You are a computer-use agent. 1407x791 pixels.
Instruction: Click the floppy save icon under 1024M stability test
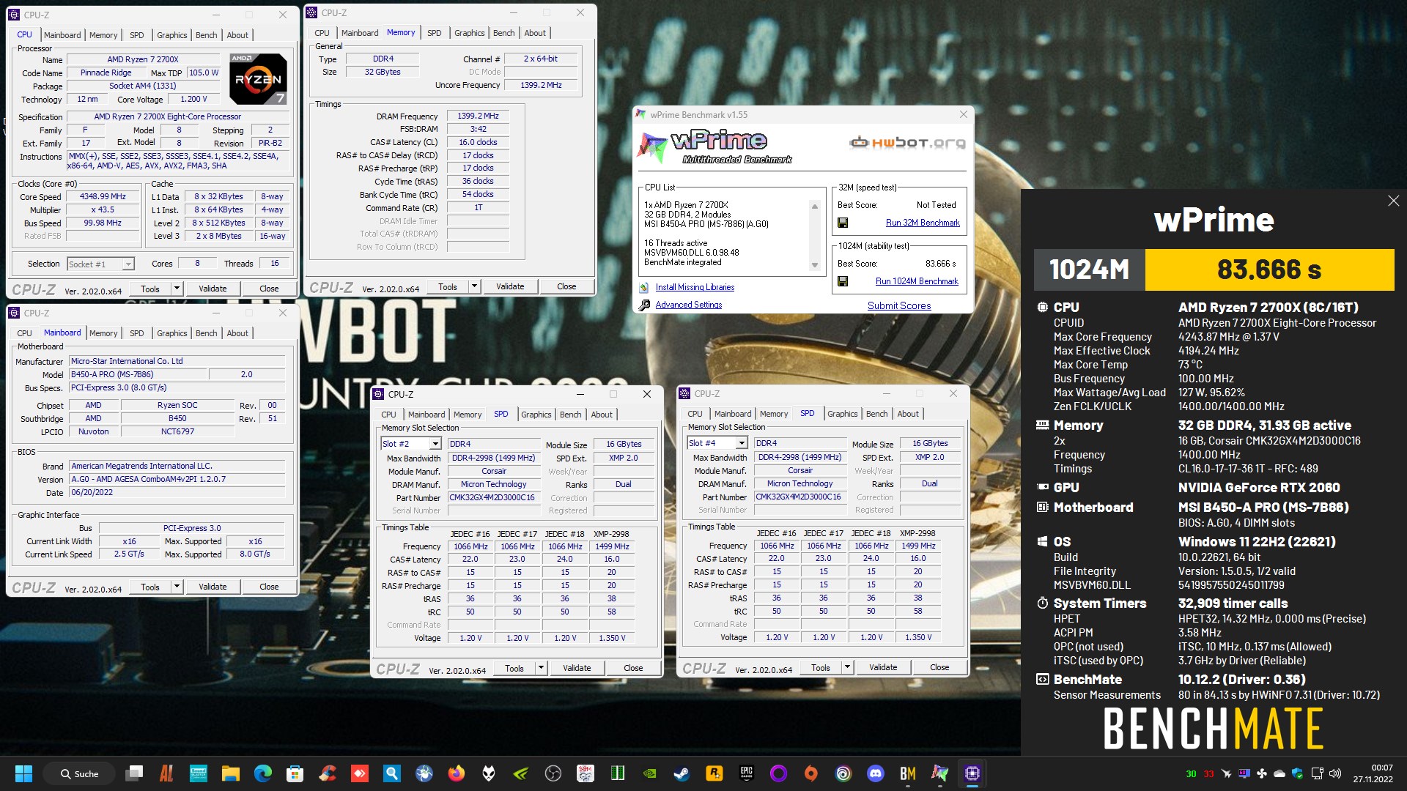tap(843, 281)
